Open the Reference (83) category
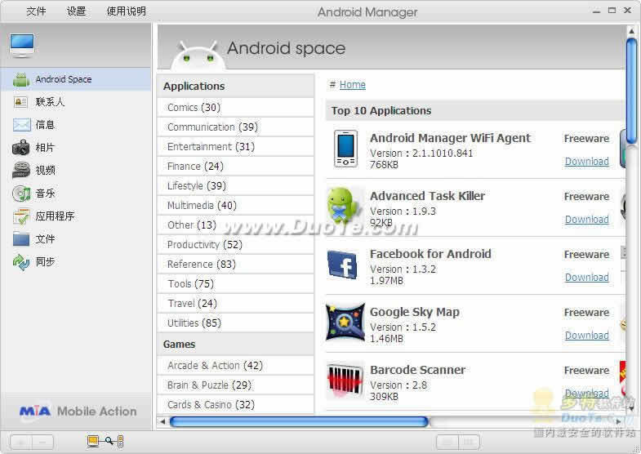This screenshot has width=641, height=454. point(235,265)
